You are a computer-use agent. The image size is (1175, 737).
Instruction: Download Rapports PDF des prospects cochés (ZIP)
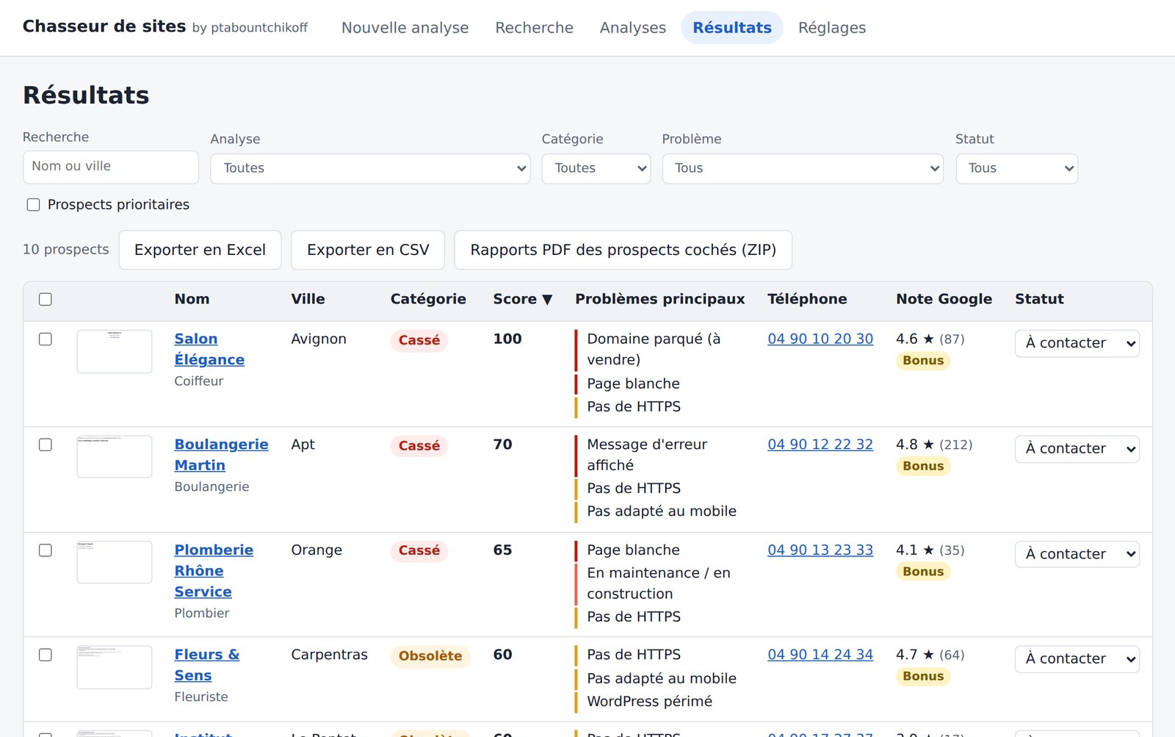[623, 250]
